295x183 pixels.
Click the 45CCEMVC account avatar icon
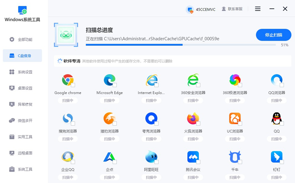click(190, 9)
